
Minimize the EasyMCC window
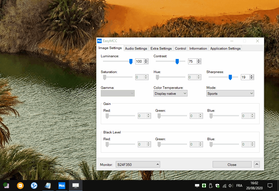tap(232, 41)
